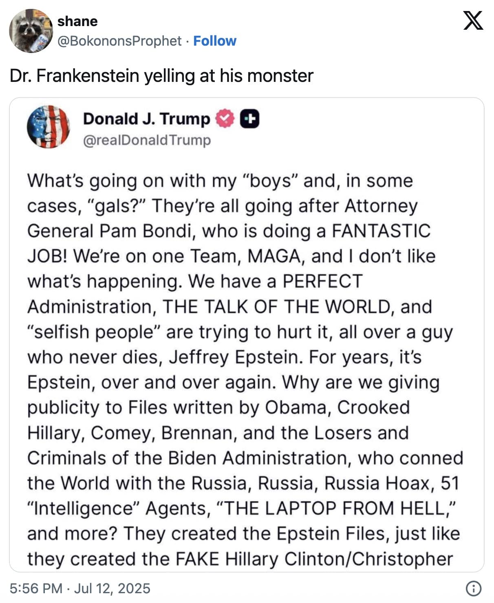Follow the BokononsProphet account

[214, 41]
